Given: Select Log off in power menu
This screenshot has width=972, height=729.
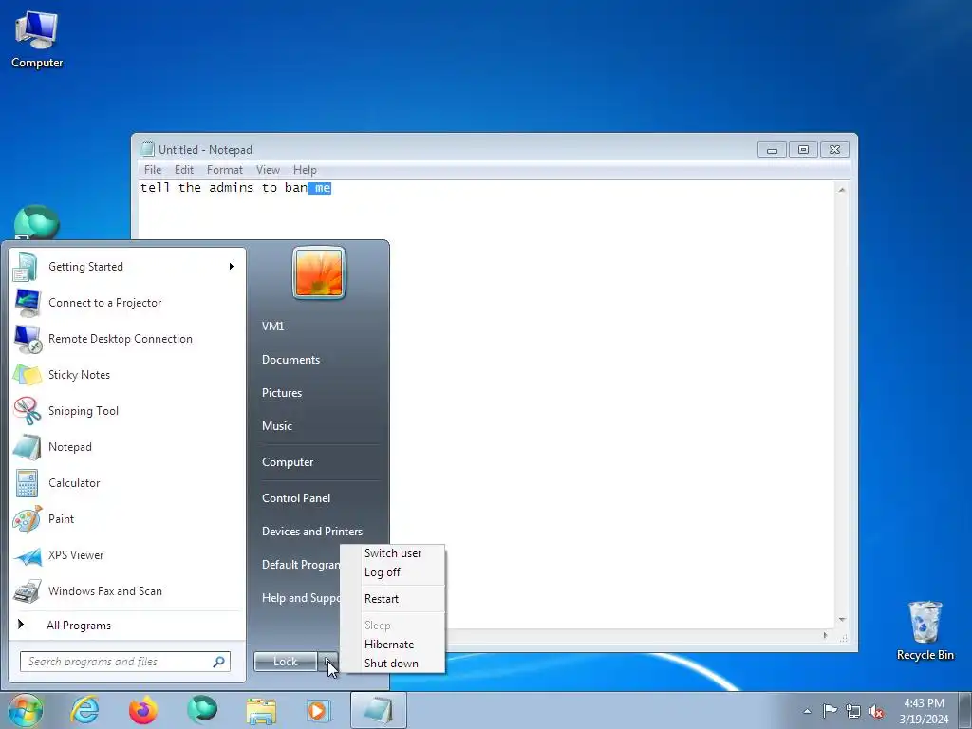Looking at the screenshot, I should tap(393, 572).
